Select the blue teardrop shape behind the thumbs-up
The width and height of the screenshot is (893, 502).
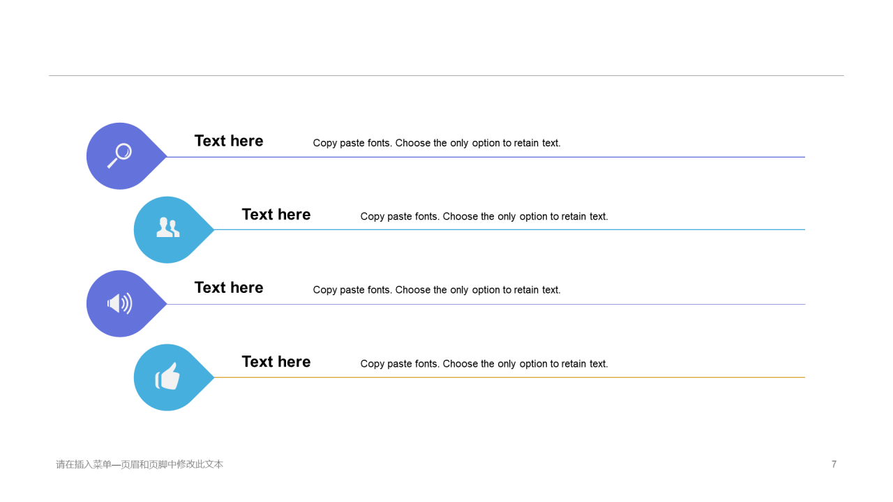coord(174,377)
